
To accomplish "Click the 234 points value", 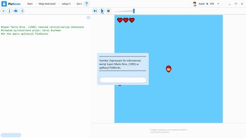I will pos(212,4).
